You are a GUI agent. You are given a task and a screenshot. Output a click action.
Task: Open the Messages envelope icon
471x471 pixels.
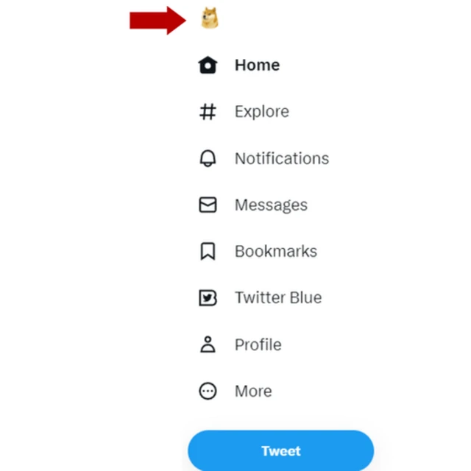point(208,205)
